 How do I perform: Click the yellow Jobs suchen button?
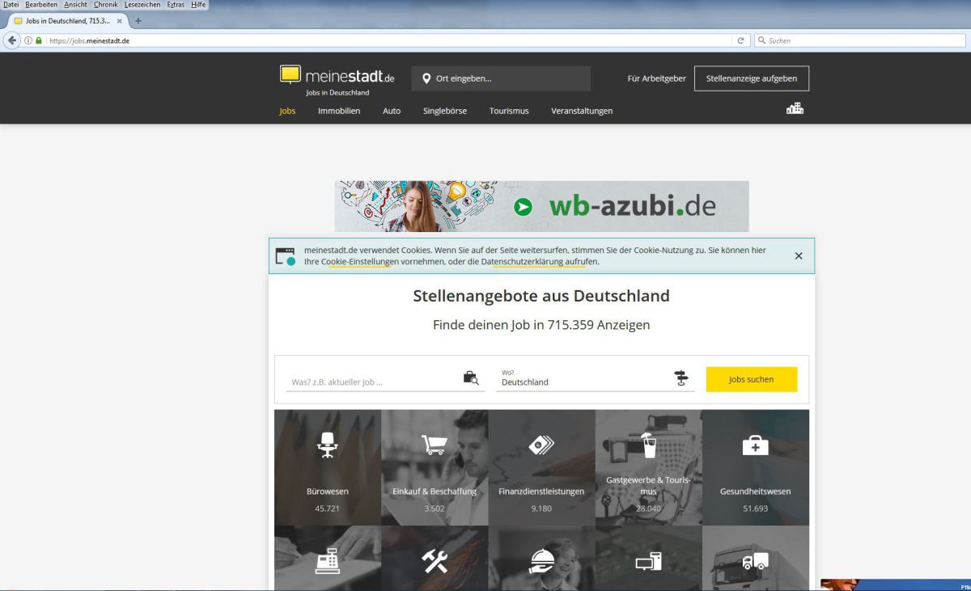point(752,379)
